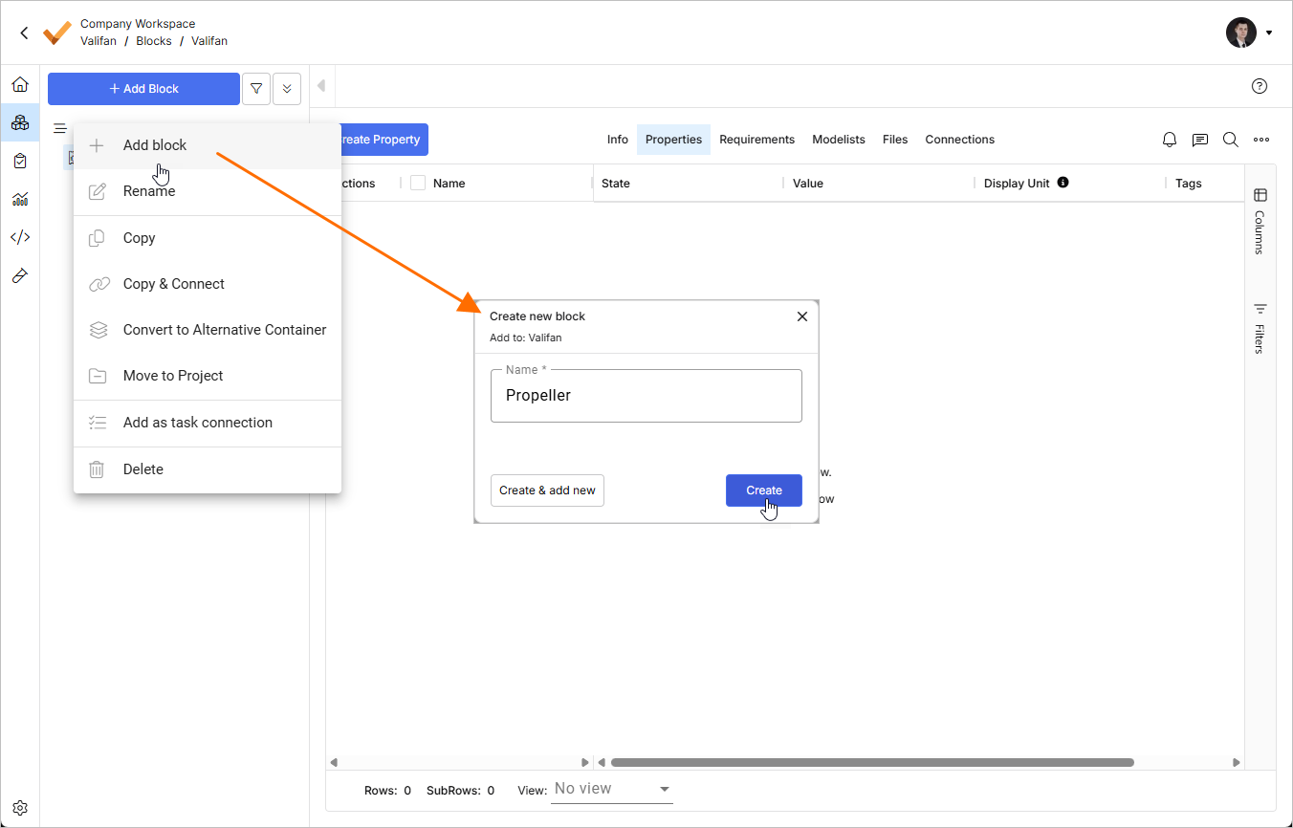Click the search magnifier icon
Viewport: 1293px width, 828px height.
pos(1231,140)
